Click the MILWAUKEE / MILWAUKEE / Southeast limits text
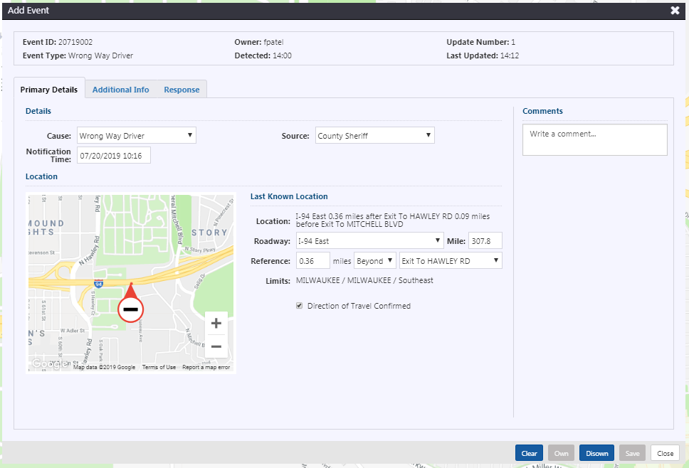This screenshot has width=689, height=468. point(364,280)
